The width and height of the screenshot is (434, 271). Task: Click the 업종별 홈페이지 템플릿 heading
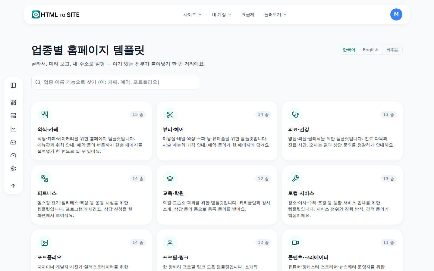[88, 50]
